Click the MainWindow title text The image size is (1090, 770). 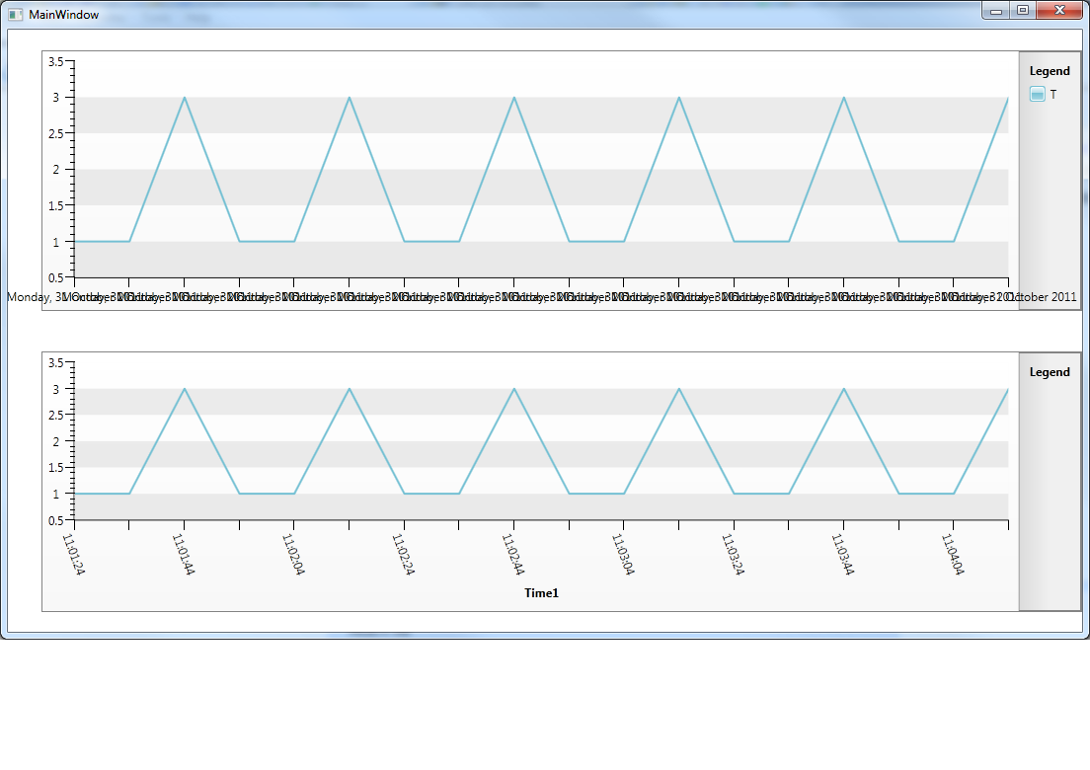point(64,15)
